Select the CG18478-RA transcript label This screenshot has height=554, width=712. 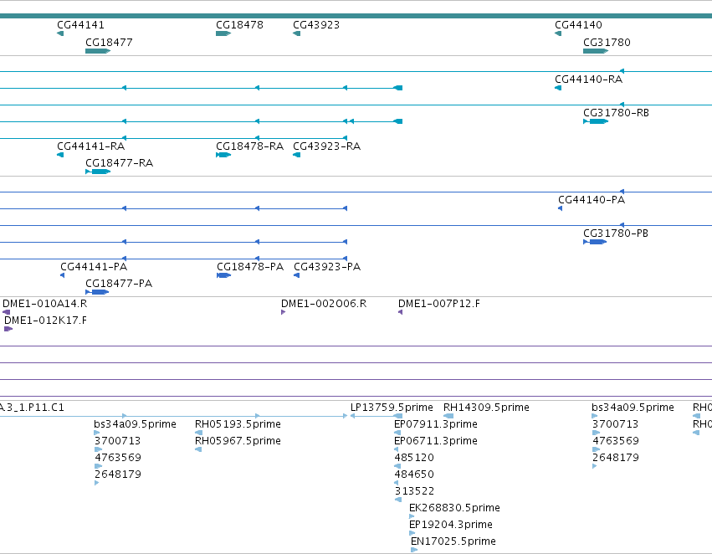point(250,146)
